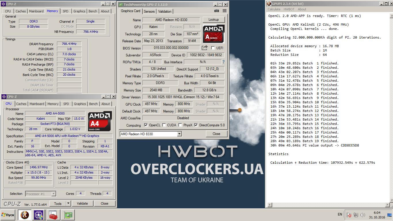Click the Close button in GPU-Z
Viewport: 393px width, 221px height.
[x=216, y=134]
